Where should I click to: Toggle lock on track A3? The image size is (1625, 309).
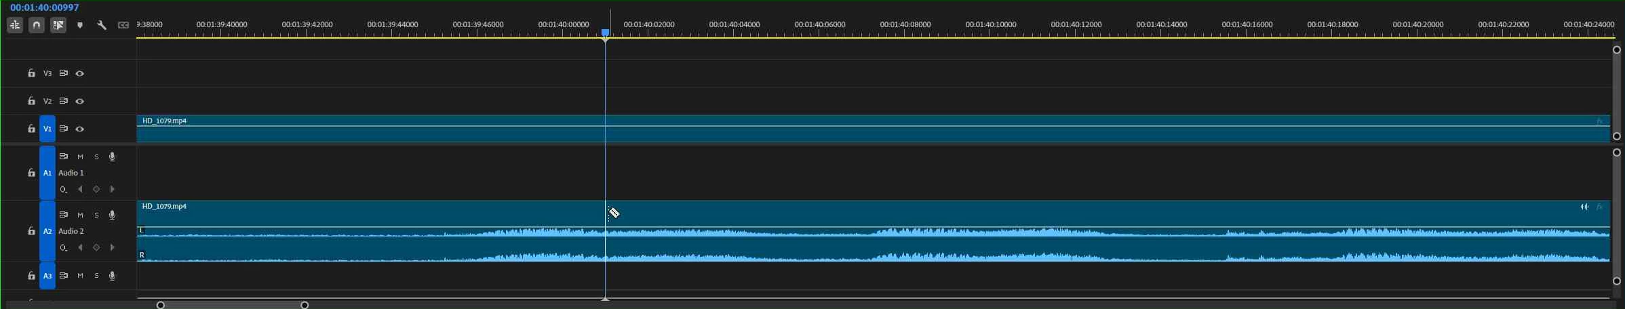pyautogui.click(x=31, y=276)
